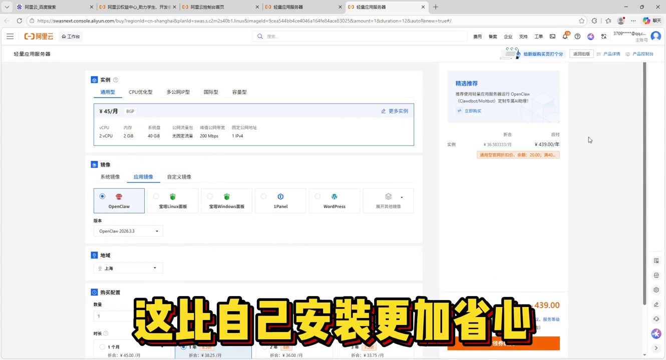
Task: Select the 宝塔Windows面板 image radio button
Action: (210, 196)
